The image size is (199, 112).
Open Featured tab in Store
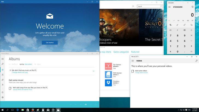coord(135,52)
